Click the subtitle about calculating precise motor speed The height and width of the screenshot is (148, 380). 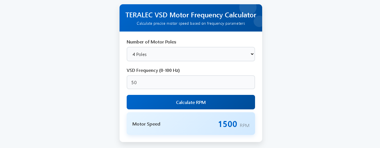(x=191, y=24)
